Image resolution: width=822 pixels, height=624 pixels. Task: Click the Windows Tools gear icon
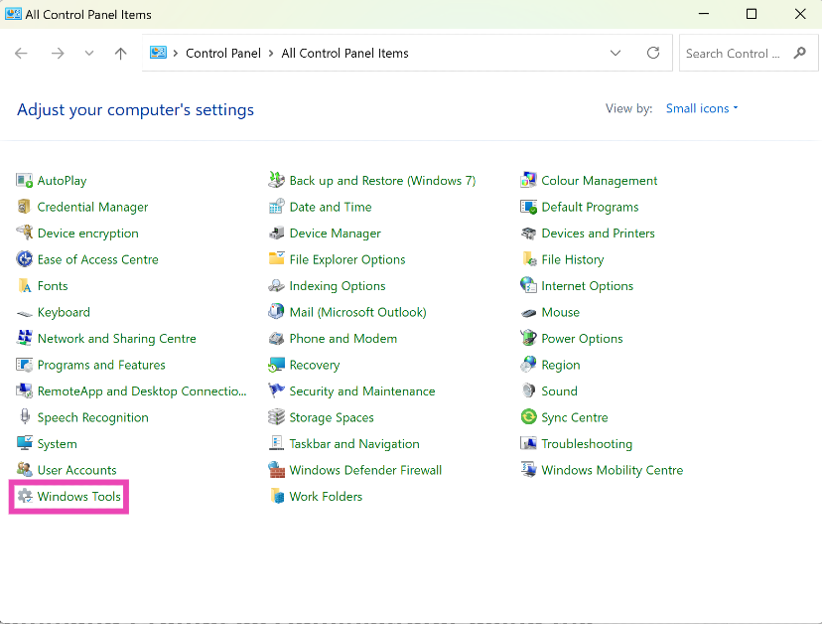[x=25, y=497]
